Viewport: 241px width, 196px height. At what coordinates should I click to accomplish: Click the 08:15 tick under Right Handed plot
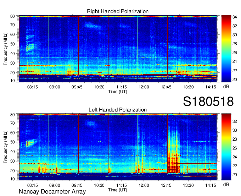(33, 87)
